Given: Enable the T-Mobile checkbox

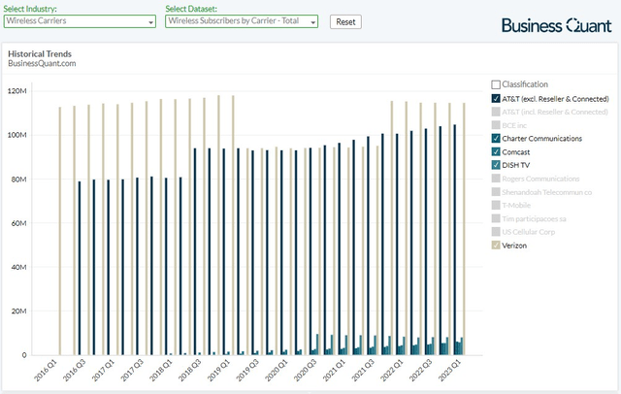Looking at the screenshot, I should pos(496,205).
